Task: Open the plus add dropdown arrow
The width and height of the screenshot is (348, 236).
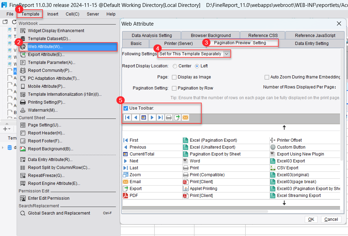Action: point(9,129)
